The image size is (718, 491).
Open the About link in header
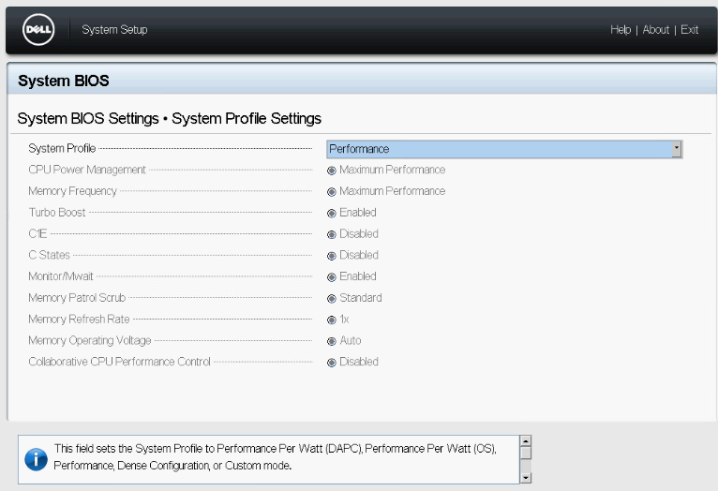tap(656, 30)
